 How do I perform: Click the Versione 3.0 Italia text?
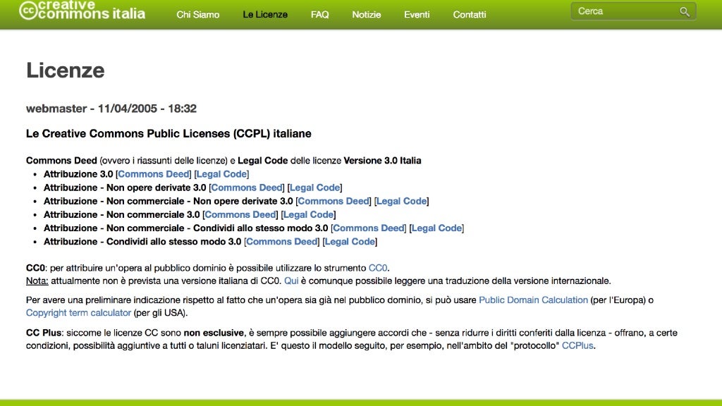pos(382,161)
